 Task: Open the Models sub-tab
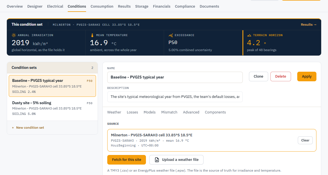click(x=150, y=112)
